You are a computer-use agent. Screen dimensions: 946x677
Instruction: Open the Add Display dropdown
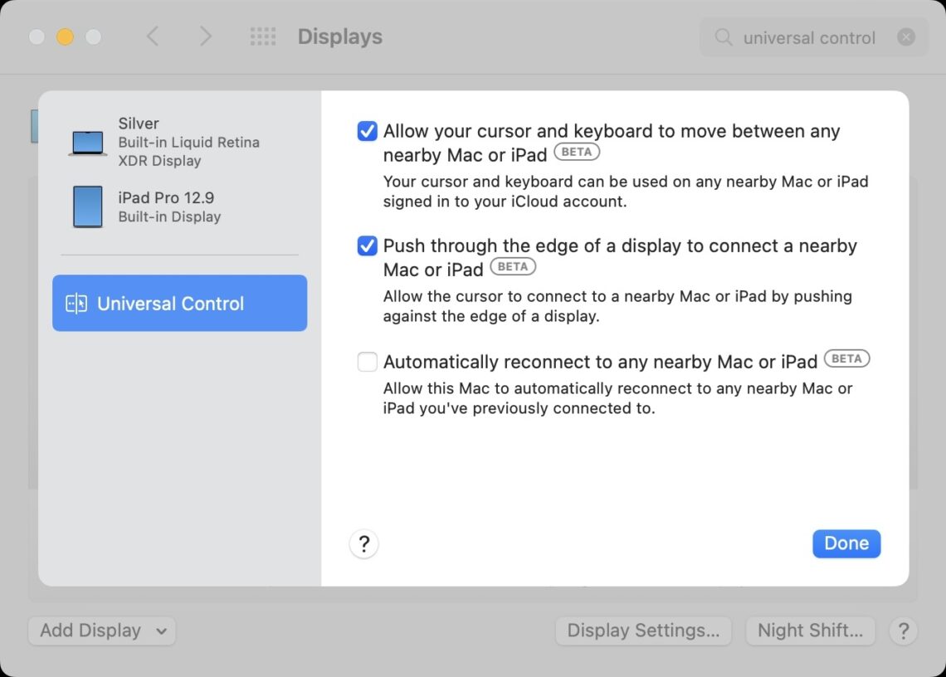[101, 631]
